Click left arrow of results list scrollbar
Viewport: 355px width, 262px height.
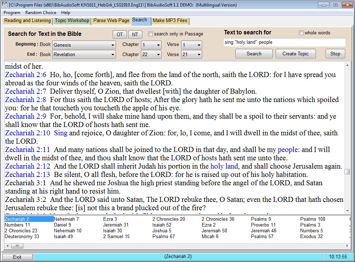[x=8, y=246]
